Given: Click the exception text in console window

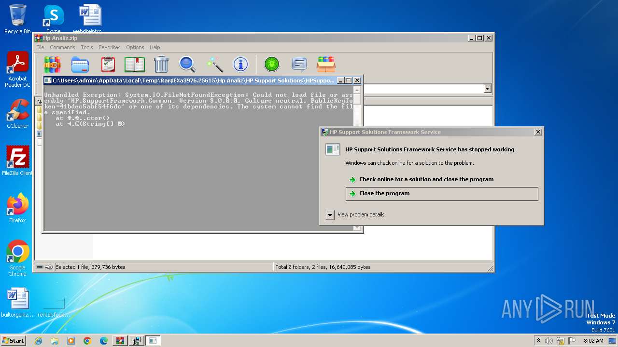Looking at the screenshot, I should pos(199,109).
